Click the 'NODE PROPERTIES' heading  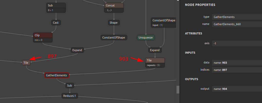200,5
